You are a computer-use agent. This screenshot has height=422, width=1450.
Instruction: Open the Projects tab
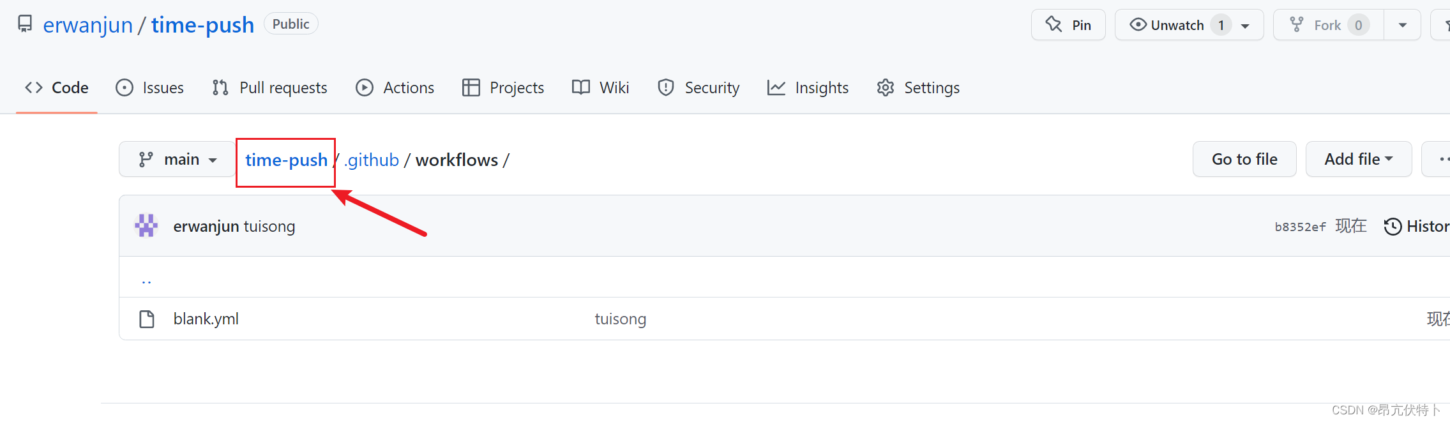click(x=503, y=87)
